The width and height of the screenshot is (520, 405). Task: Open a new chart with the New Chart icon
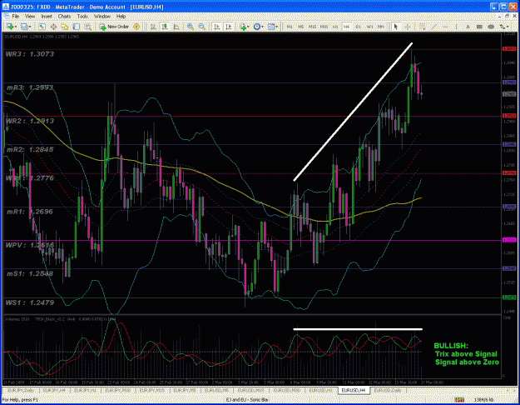click(9, 27)
